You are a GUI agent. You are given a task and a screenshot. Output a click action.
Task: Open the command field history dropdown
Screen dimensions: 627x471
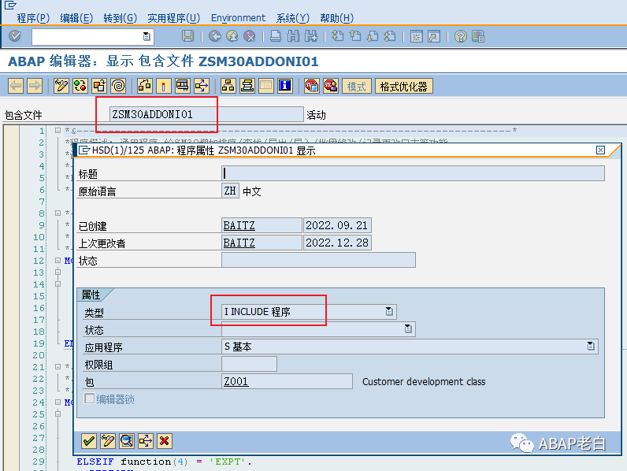(x=147, y=36)
